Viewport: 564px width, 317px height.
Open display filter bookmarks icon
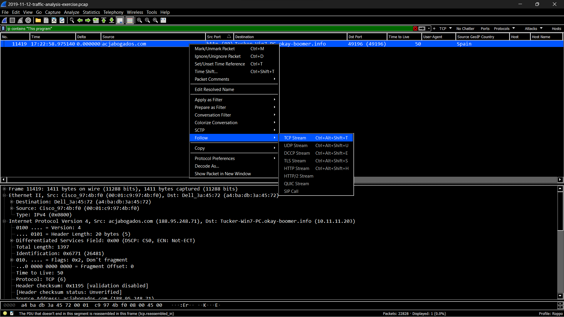point(4,28)
